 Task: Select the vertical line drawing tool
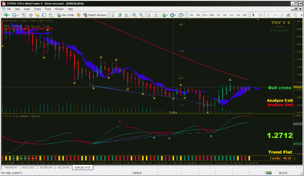[268, 15]
